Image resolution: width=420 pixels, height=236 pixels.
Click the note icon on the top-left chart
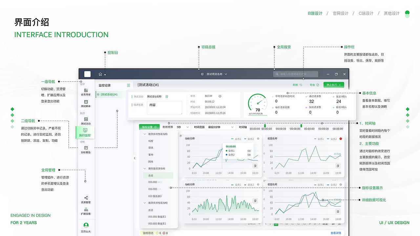(255, 166)
